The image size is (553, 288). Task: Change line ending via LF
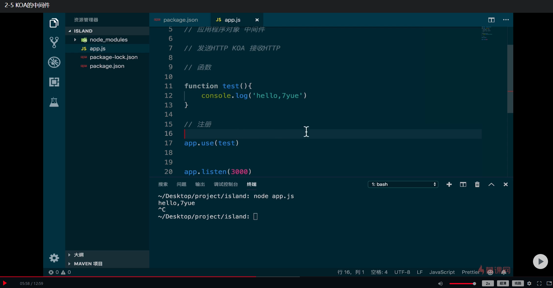click(420, 272)
